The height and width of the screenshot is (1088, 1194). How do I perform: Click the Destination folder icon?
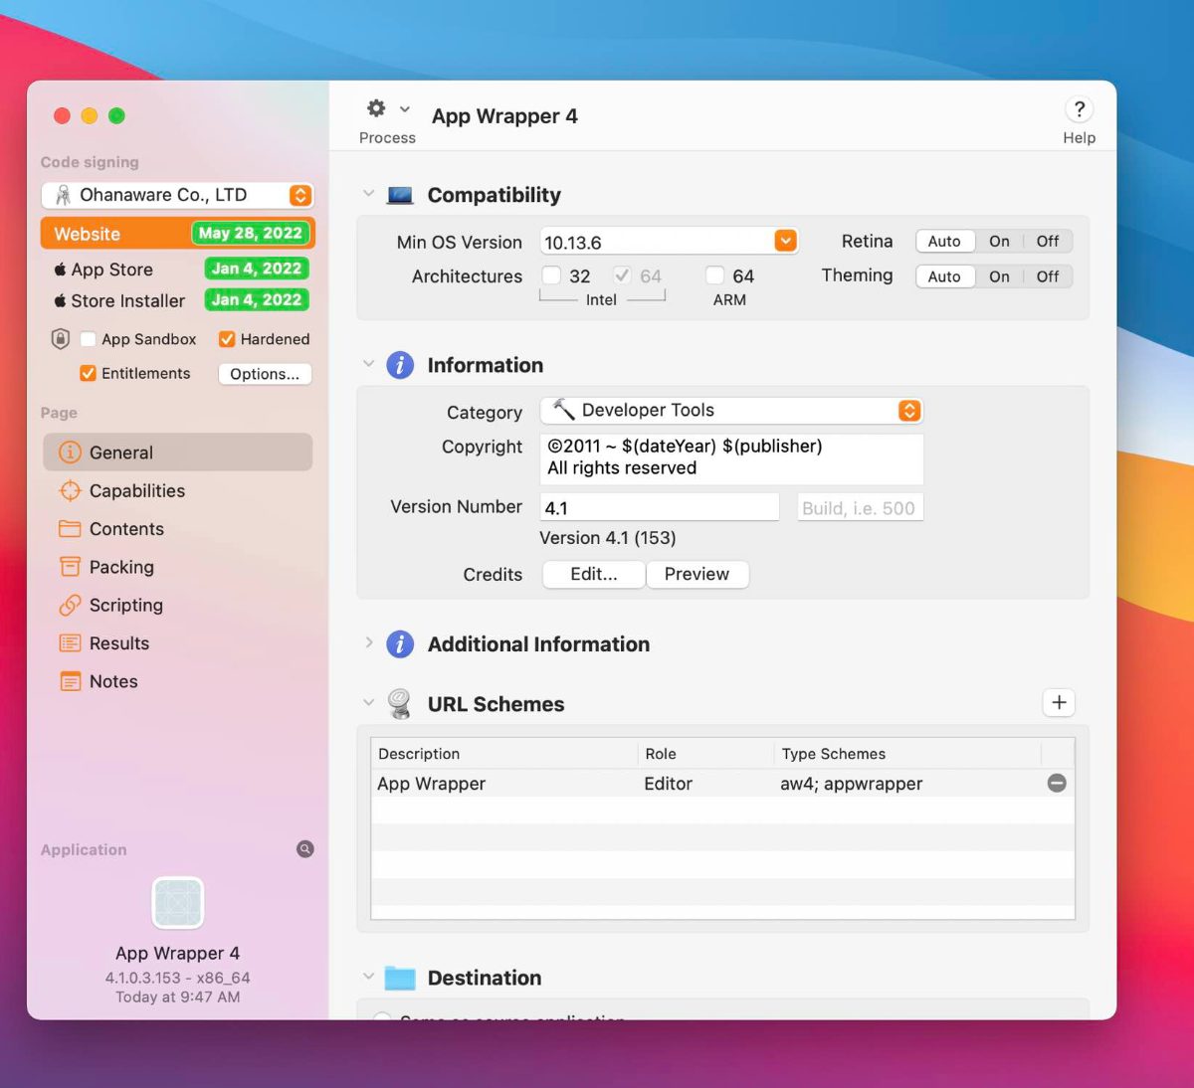tap(400, 978)
